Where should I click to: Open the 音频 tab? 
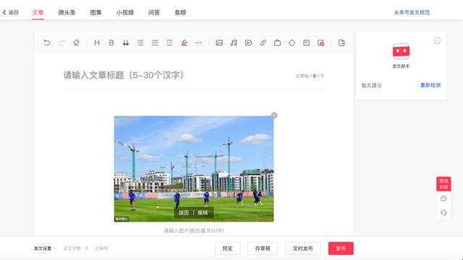(x=180, y=12)
